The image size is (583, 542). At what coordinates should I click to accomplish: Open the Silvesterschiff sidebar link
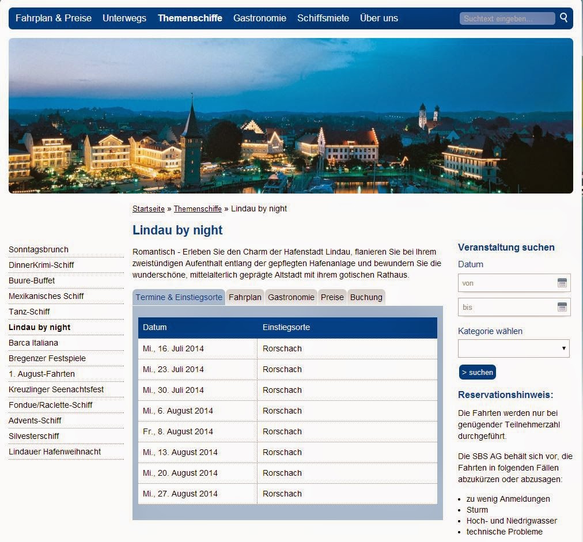point(34,436)
